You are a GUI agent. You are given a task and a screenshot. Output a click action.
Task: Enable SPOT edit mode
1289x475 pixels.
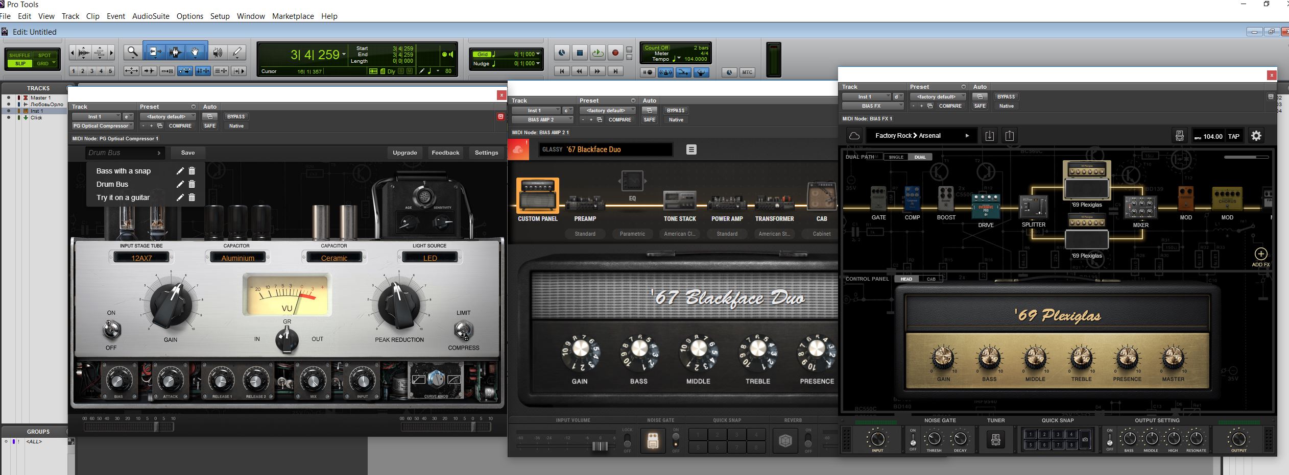pyautogui.click(x=44, y=55)
